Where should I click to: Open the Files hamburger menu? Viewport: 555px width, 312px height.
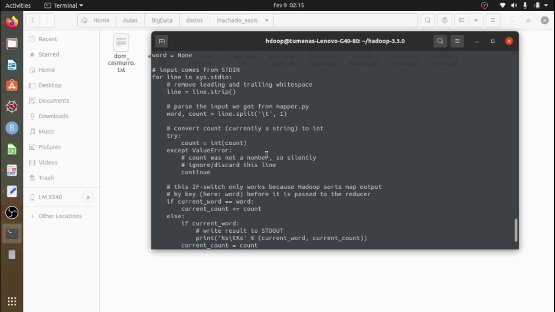click(493, 20)
